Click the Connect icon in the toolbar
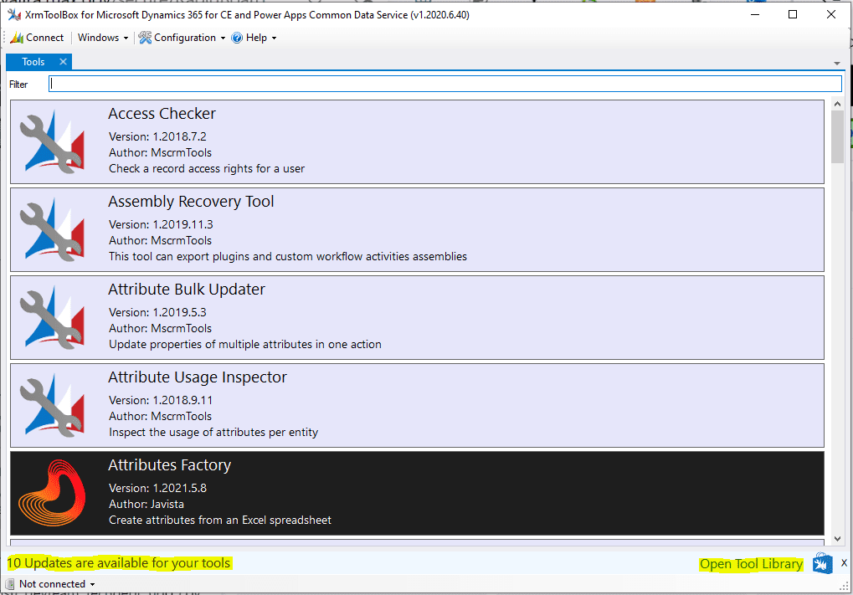 click(x=17, y=37)
